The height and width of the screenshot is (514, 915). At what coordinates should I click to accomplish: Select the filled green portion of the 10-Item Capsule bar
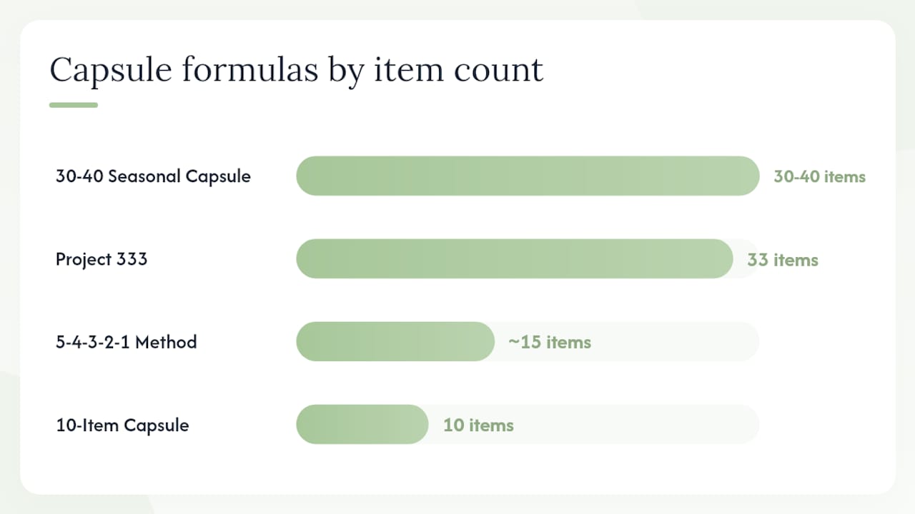362,424
